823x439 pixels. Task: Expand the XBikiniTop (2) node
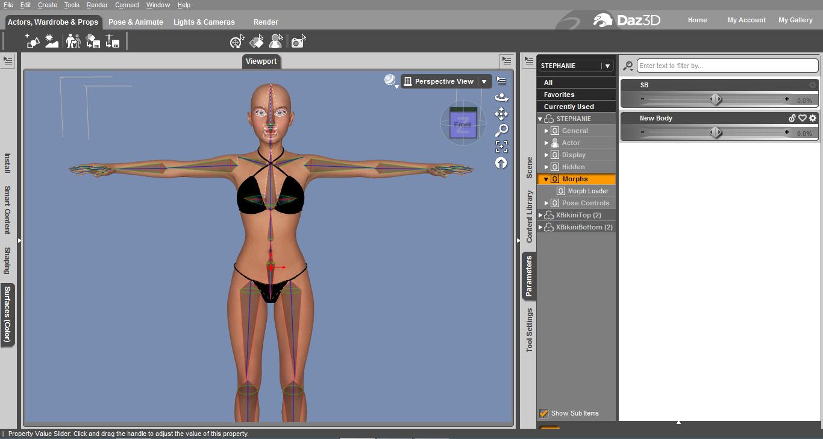pos(540,215)
